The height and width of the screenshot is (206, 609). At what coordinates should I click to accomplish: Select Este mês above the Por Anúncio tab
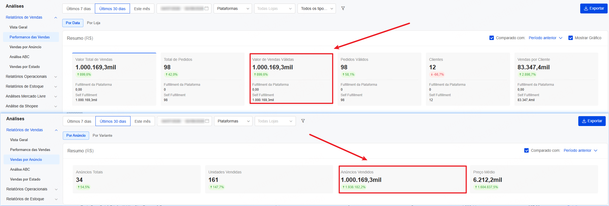click(x=143, y=121)
